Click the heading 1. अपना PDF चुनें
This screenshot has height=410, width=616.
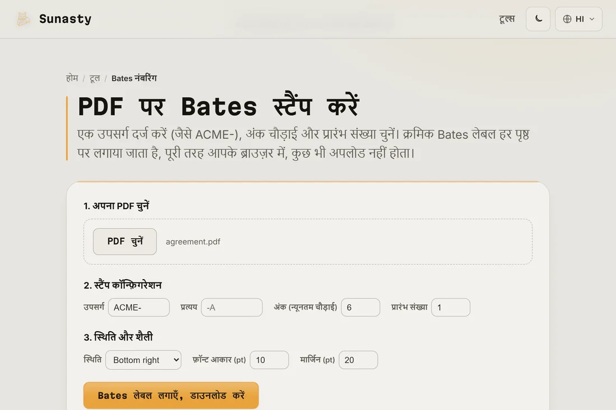click(x=116, y=206)
